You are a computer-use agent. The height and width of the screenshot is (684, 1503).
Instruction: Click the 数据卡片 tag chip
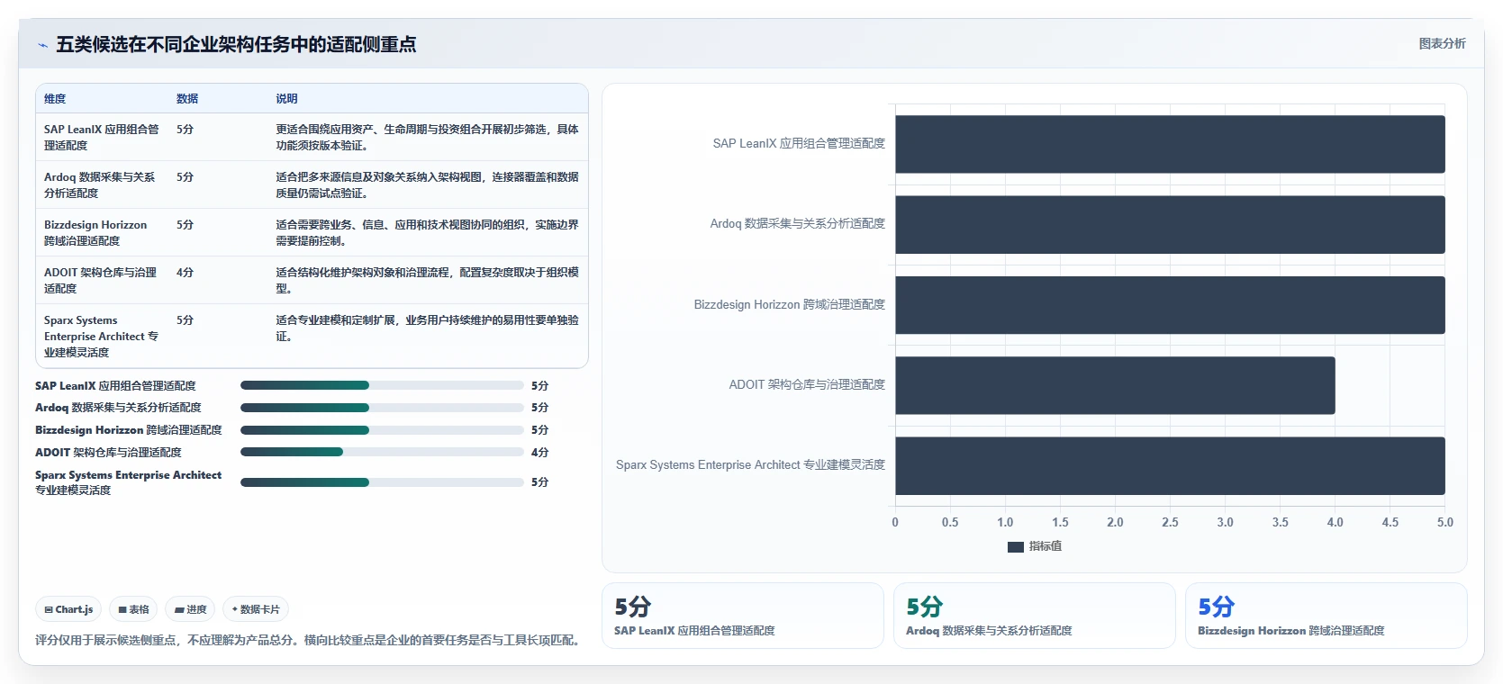[x=256, y=609]
